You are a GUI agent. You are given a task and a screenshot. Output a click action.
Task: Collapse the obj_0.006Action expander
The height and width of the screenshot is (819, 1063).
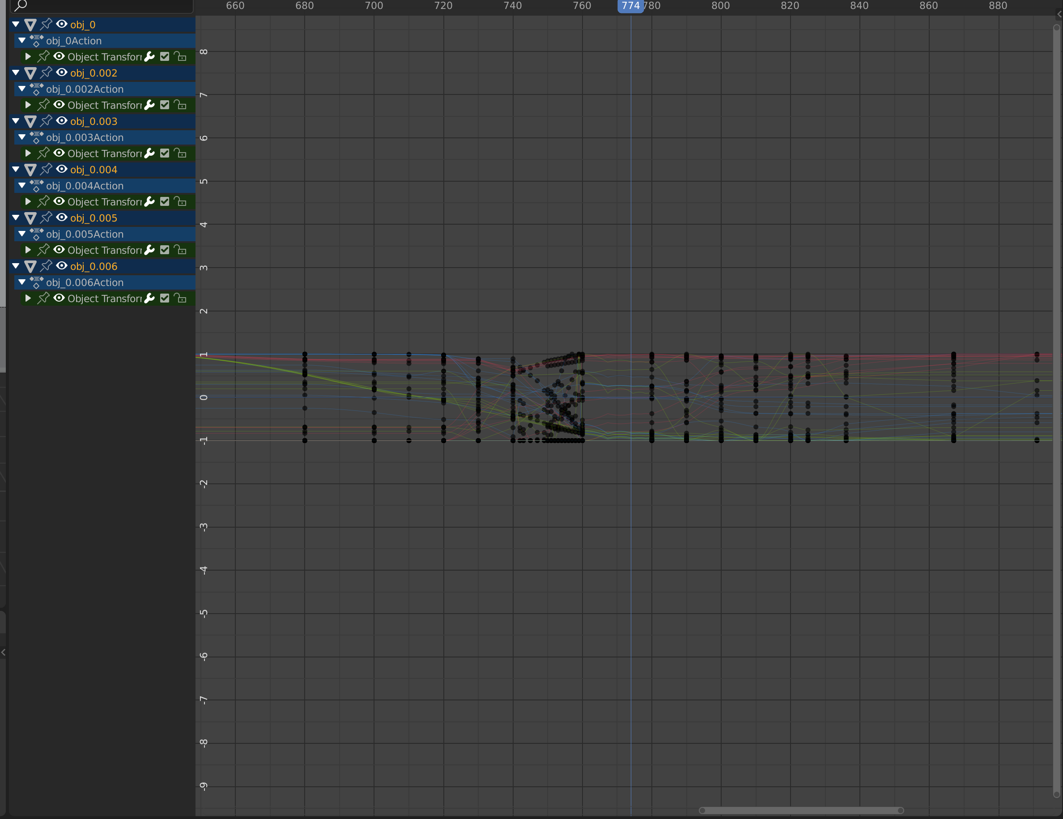tap(21, 282)
